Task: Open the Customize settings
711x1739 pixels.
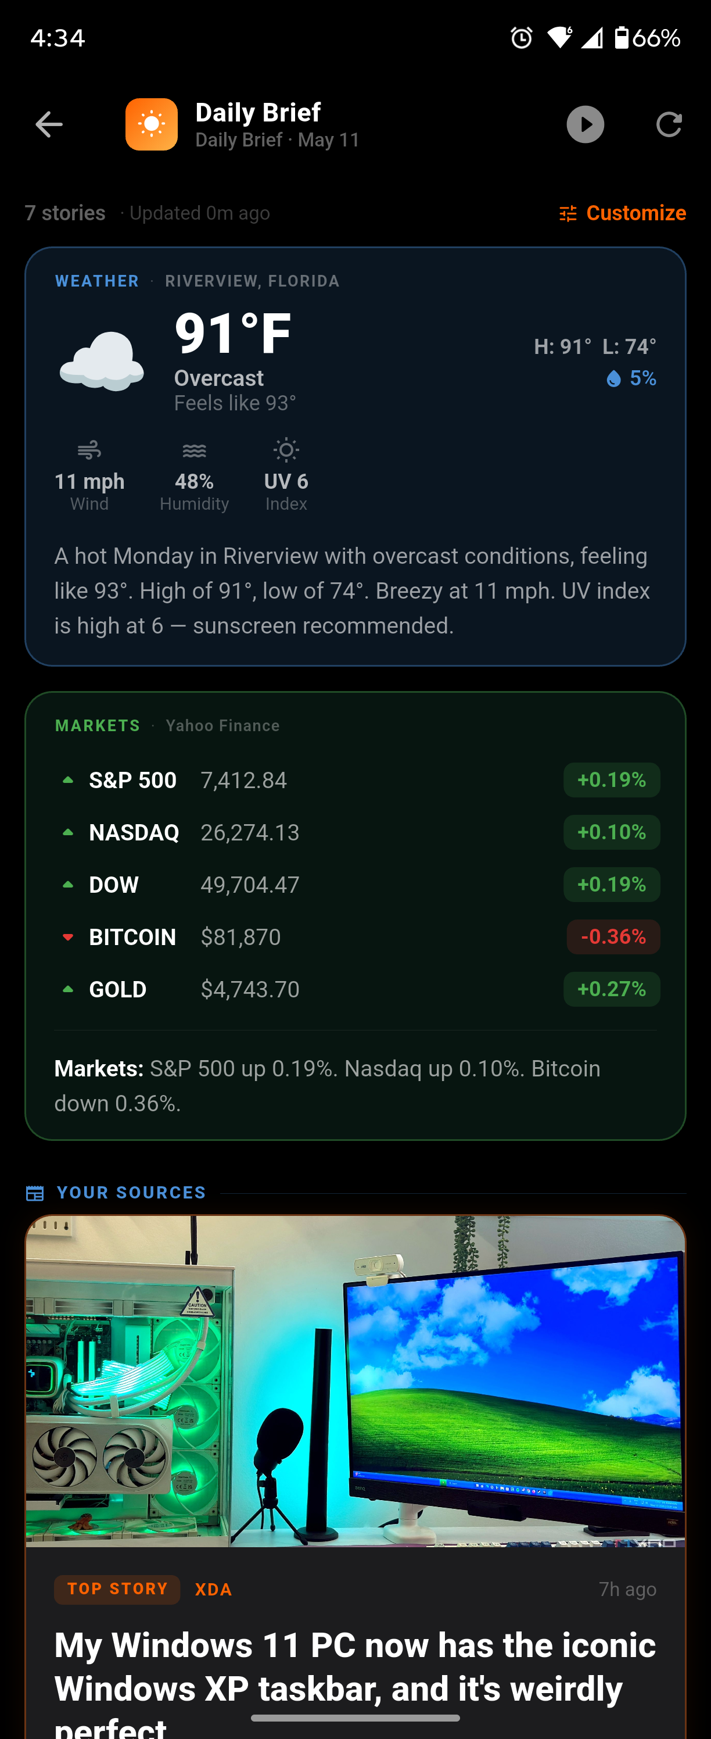Action: coord(622,213)
